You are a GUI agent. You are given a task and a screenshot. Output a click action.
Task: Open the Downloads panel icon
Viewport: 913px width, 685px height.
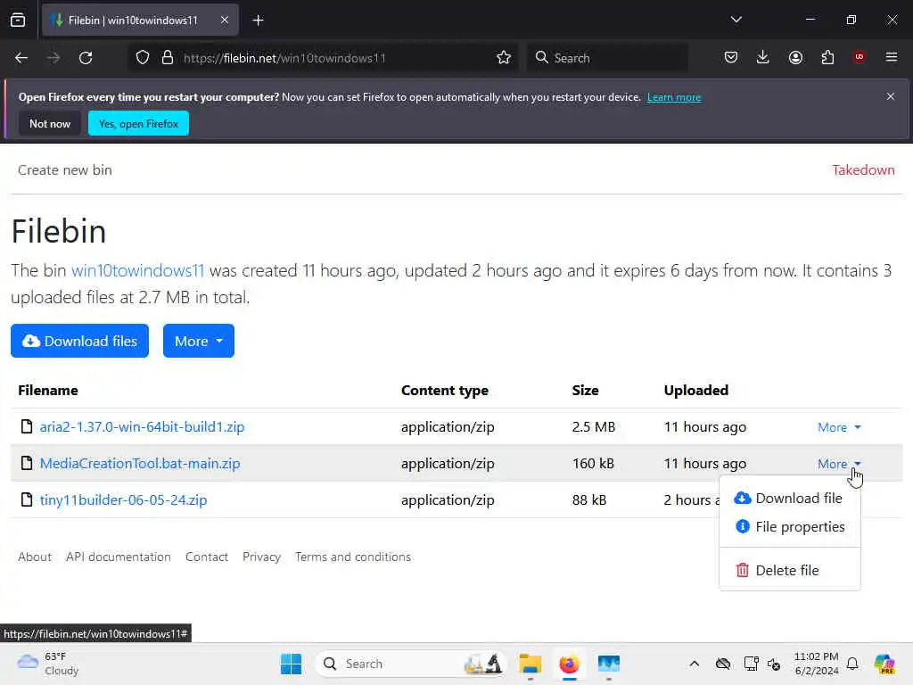pos(763,57)
